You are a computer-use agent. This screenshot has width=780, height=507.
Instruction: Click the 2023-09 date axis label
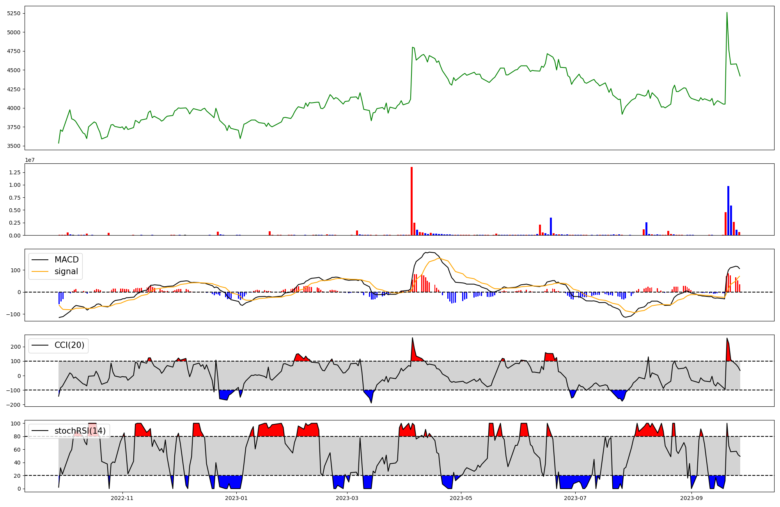(691, 498)
